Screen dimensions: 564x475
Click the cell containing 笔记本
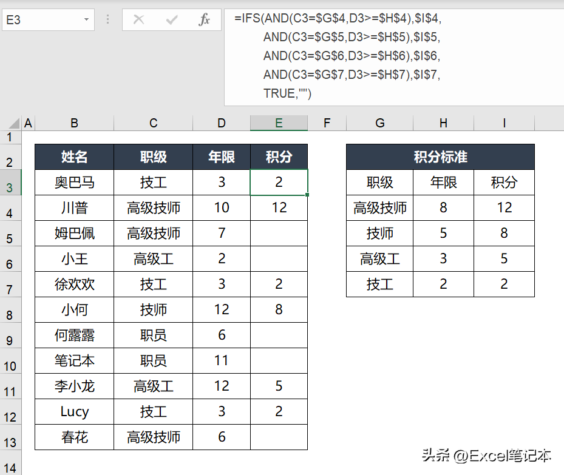[x=74, y=361]
